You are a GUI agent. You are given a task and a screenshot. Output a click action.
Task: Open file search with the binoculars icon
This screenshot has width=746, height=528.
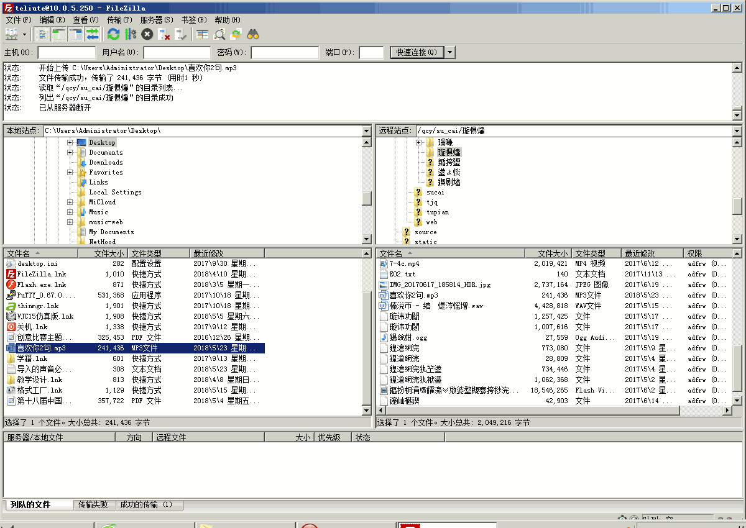tap(252, 34)
